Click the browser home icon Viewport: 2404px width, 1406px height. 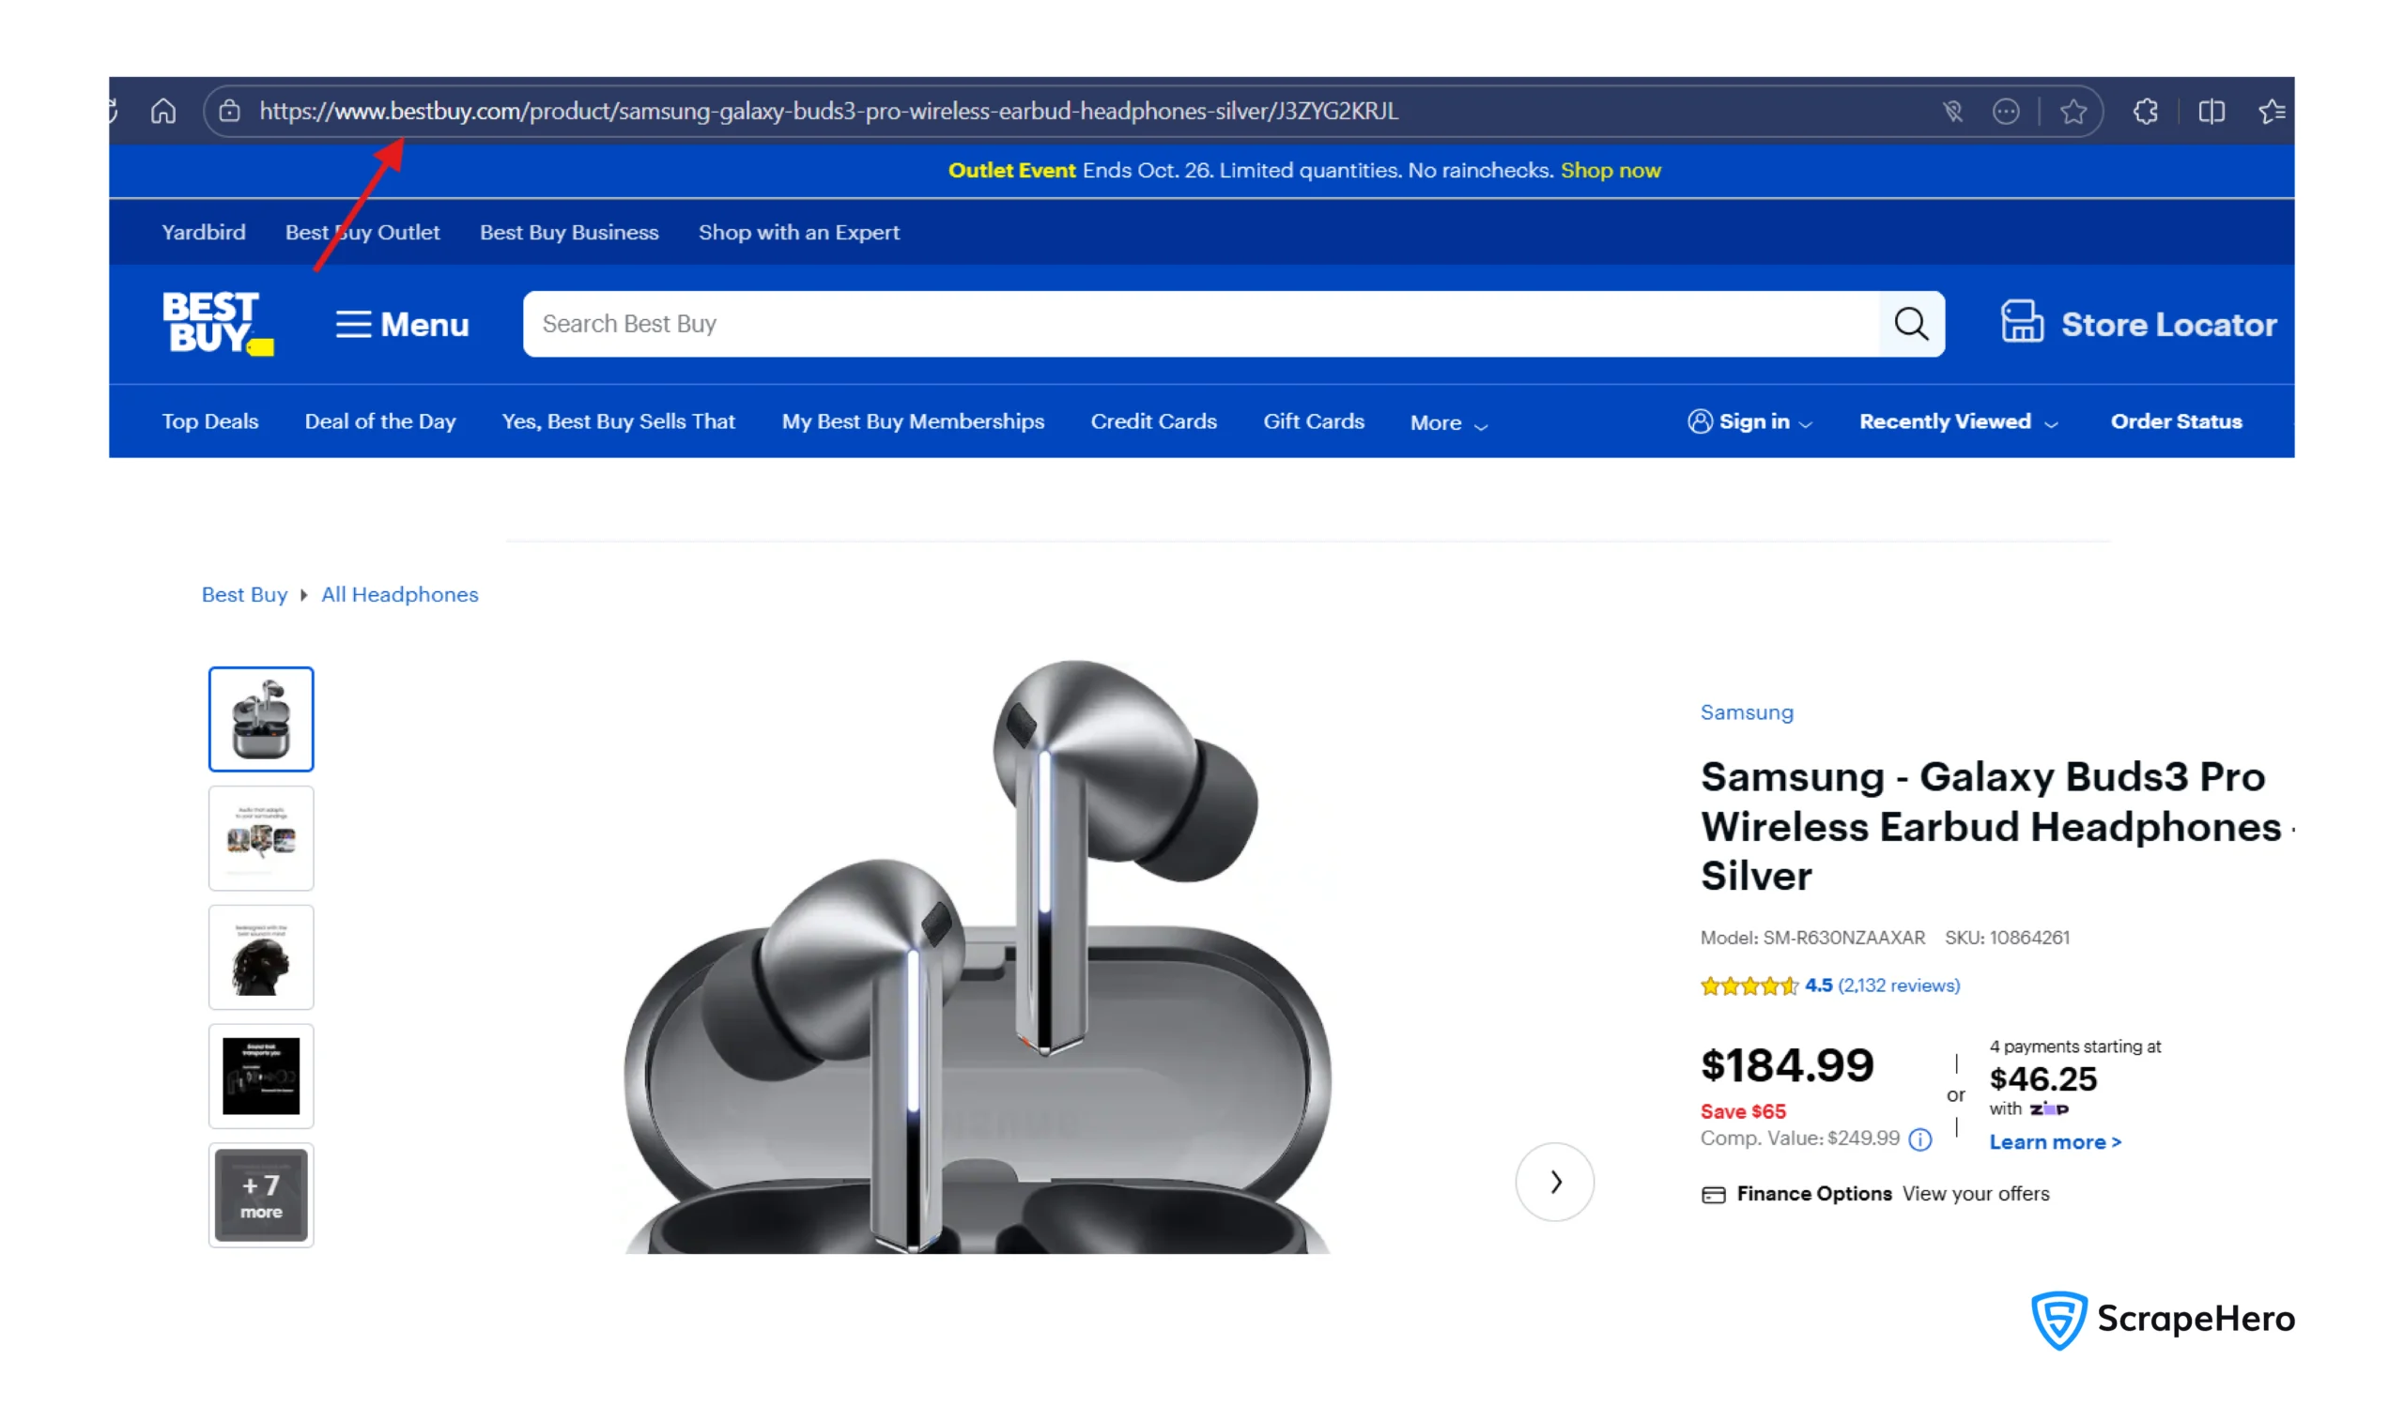(163, 112)
